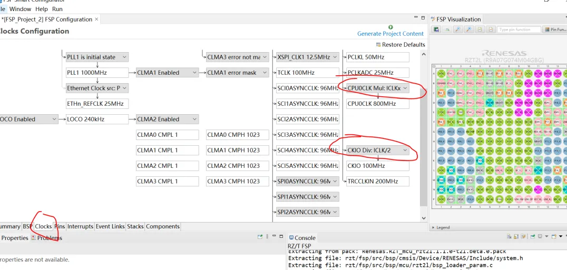Click the Console view icon beside the Console label
This screenshot has width=567, height=270.
(291, 237)
